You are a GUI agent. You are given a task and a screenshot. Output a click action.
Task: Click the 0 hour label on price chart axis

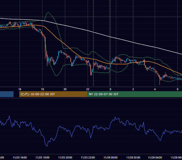[x=110, y=89]
